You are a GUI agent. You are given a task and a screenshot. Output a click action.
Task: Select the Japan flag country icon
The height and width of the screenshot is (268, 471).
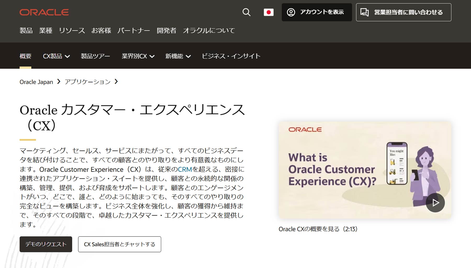[x=268, y=12]
